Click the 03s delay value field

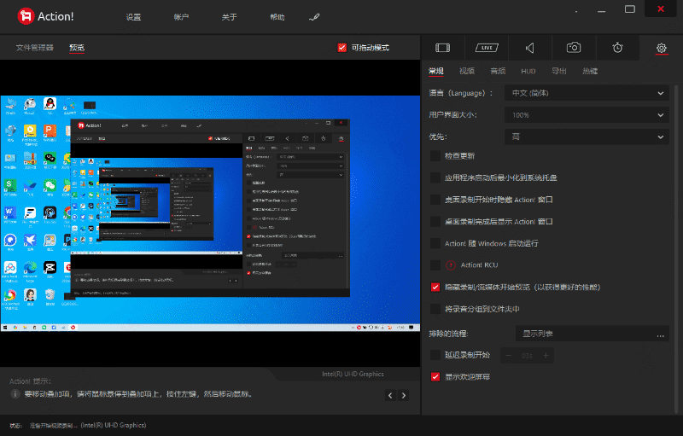[527, 356]
